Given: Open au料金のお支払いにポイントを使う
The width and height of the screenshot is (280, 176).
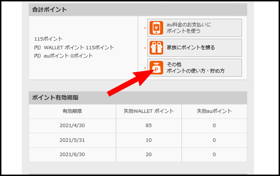Looking at the screenshot, I should coord(195,27).
